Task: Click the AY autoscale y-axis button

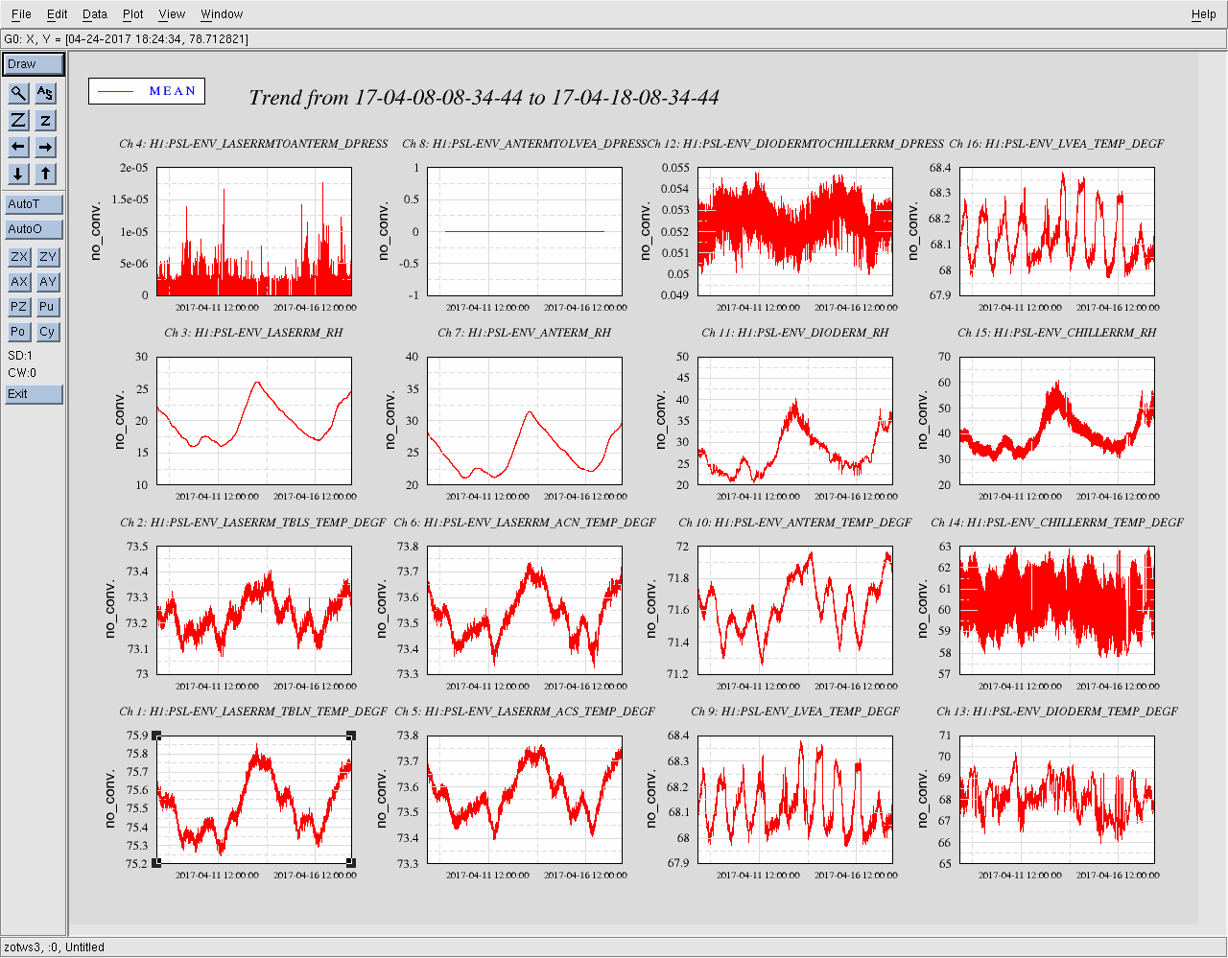Action: [47, 282]
